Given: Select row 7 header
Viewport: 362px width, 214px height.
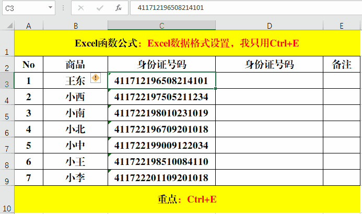Looking at the screenshot, I should coord(7,145).
